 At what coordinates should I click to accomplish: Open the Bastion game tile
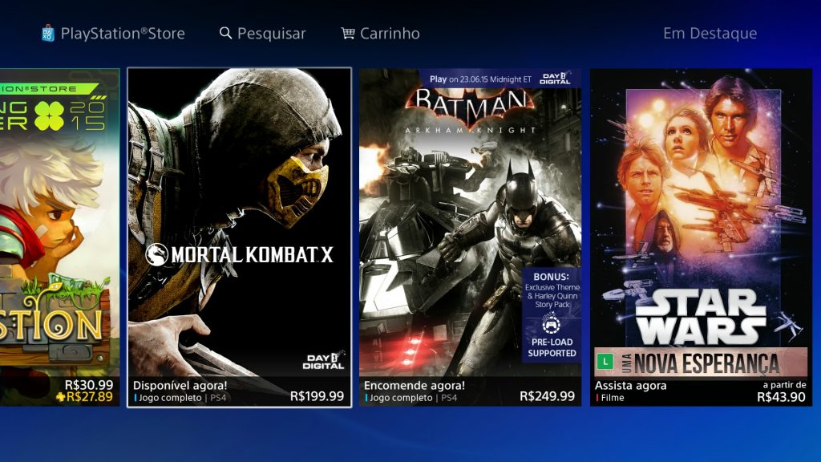[x=59, y=237]
